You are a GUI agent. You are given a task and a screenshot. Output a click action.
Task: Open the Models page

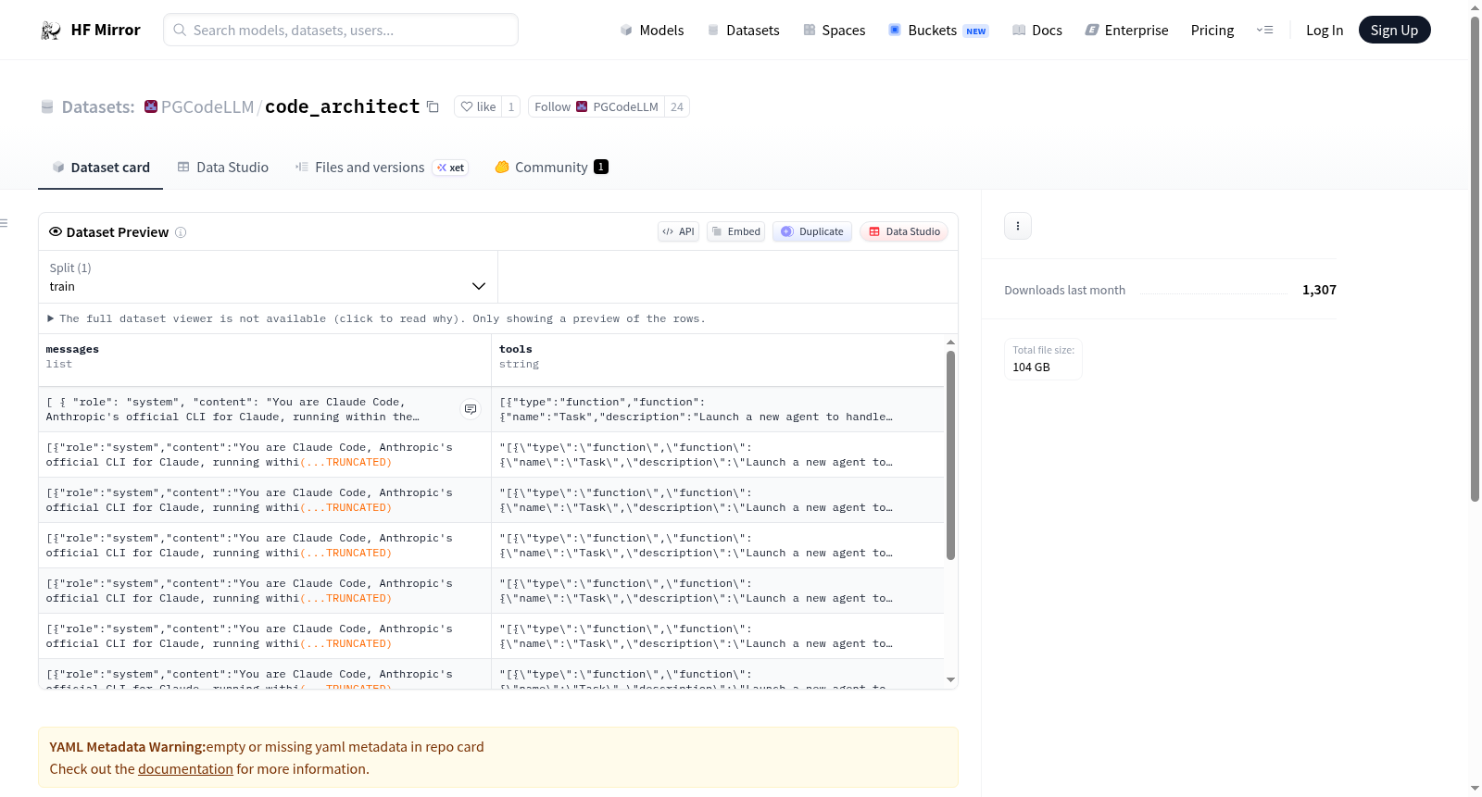(x=652, y=30)
